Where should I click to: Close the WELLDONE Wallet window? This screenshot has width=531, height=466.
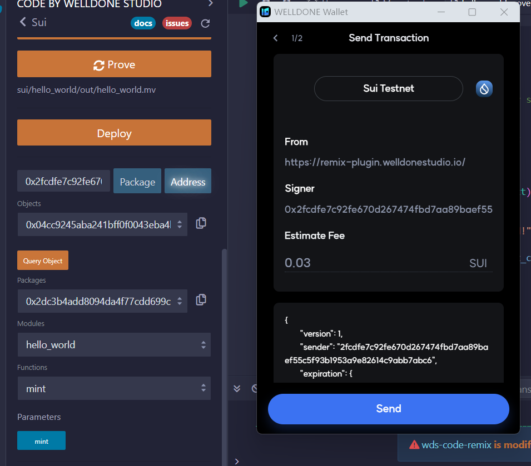pos(504,12)
